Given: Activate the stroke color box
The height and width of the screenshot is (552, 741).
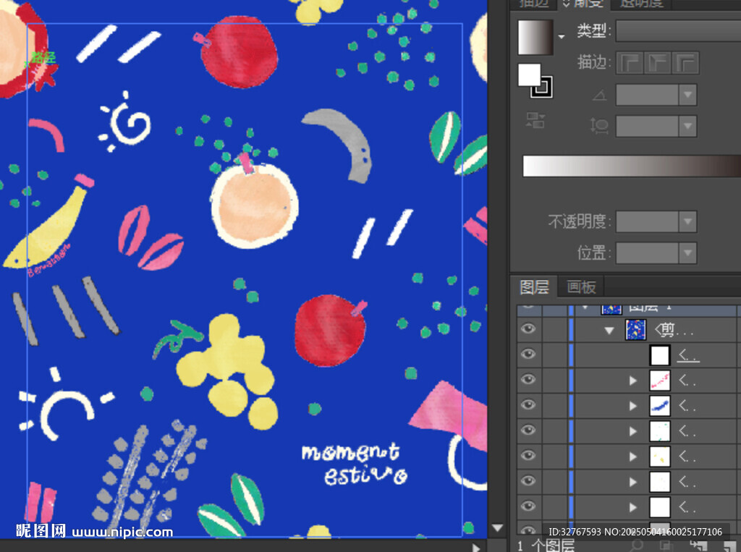Looking at the screenshot, I should point(541,87).
